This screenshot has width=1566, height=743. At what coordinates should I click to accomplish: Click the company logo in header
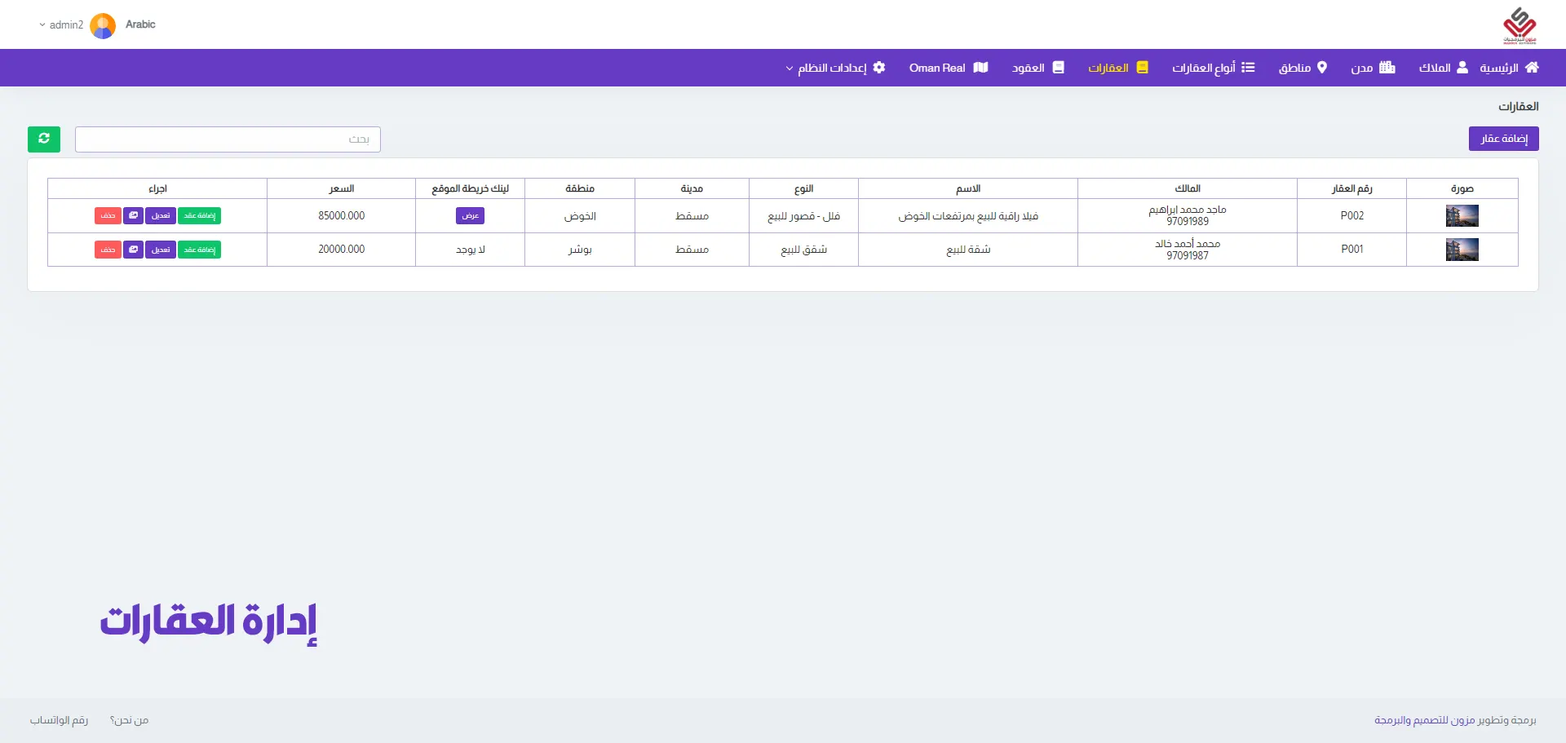(x=1519, y=25)
